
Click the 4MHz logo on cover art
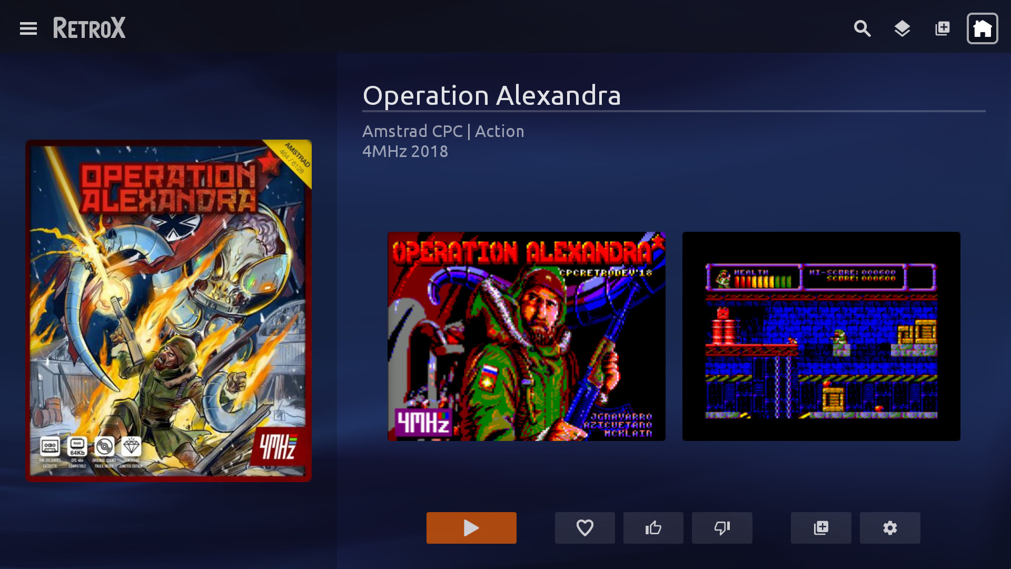pos(278,447)
